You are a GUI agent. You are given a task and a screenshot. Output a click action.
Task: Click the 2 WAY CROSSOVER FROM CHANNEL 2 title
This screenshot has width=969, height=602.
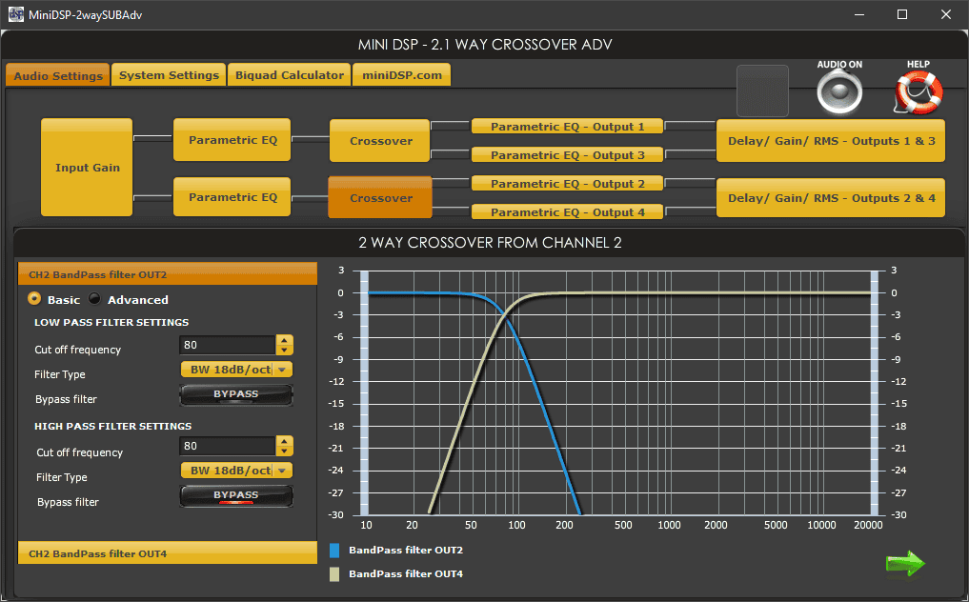[x=490, y=243]
